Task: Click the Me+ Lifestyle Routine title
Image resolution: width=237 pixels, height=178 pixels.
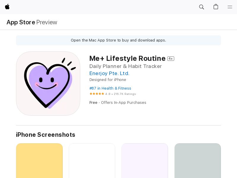Action: 127,58
